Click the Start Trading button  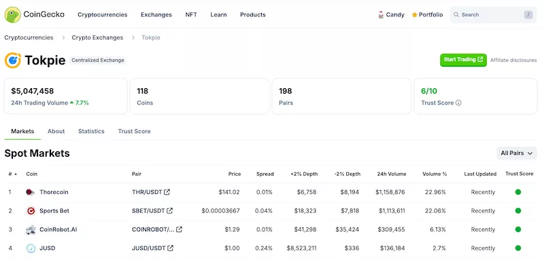463,60
